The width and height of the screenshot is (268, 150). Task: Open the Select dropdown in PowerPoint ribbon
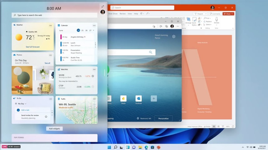click(x=208, y=25)
